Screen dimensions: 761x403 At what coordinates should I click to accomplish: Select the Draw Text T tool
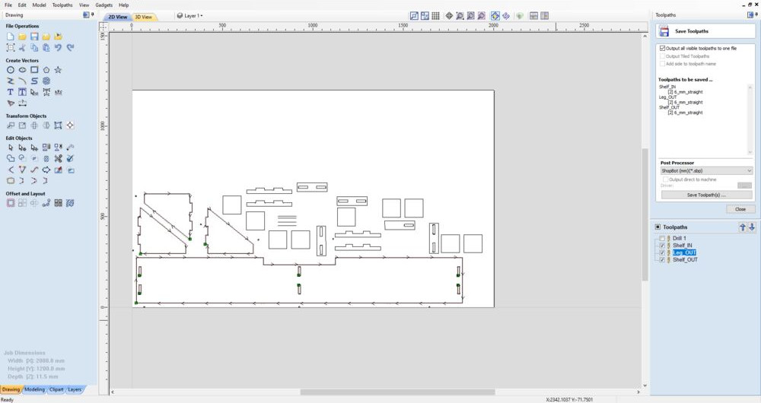10,92
